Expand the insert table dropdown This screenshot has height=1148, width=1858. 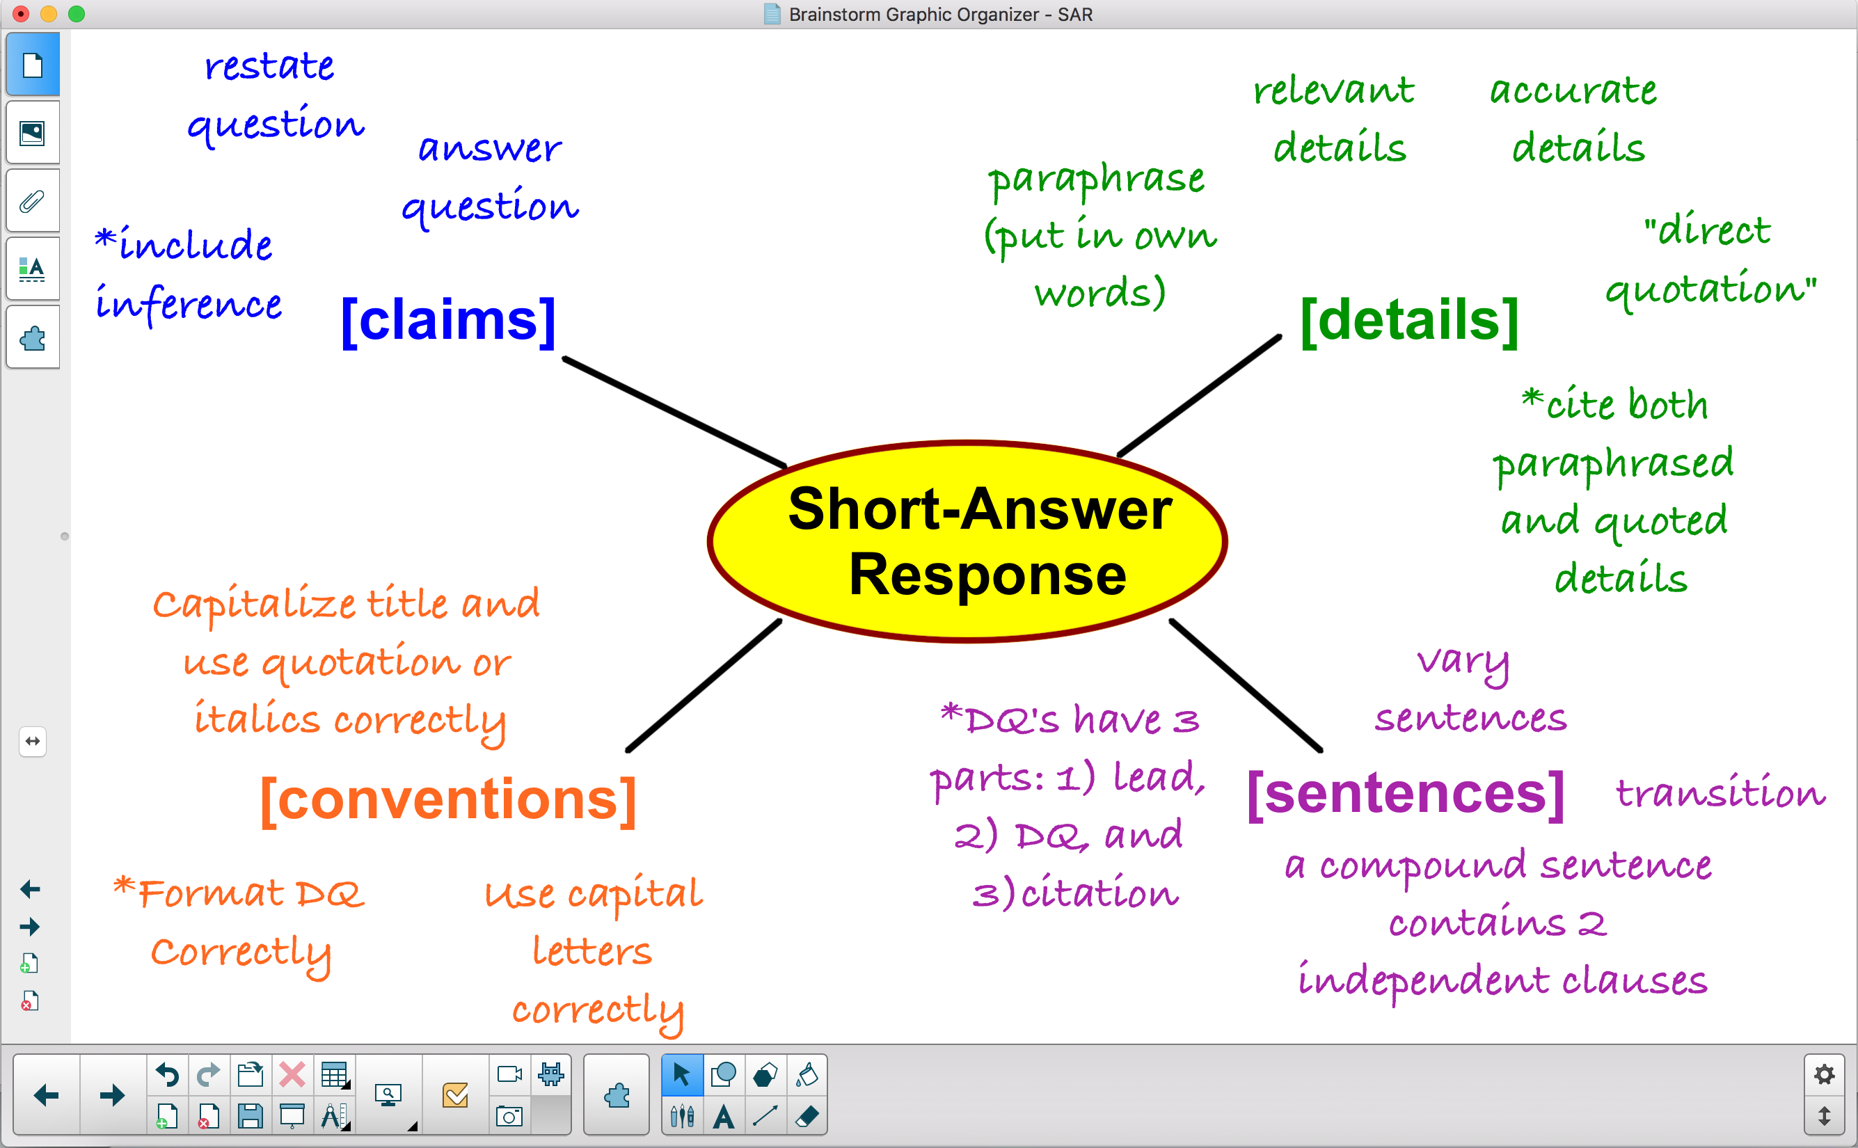[334, 1075]
